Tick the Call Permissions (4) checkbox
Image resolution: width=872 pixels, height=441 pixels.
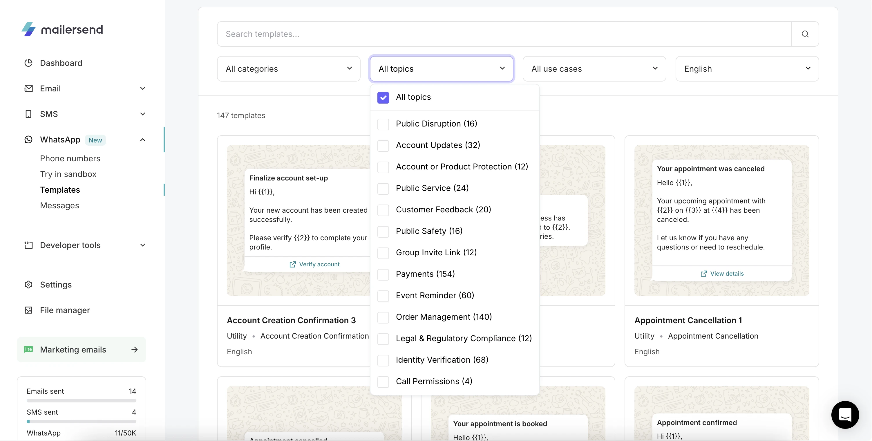pos(383,382)
